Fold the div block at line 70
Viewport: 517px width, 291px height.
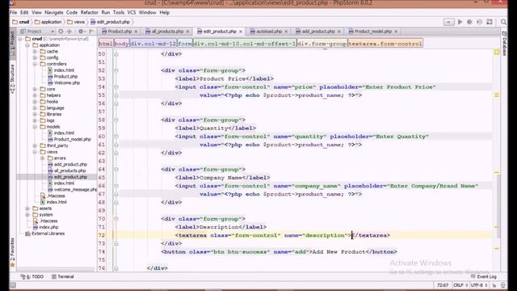click(x=116, y=219)
